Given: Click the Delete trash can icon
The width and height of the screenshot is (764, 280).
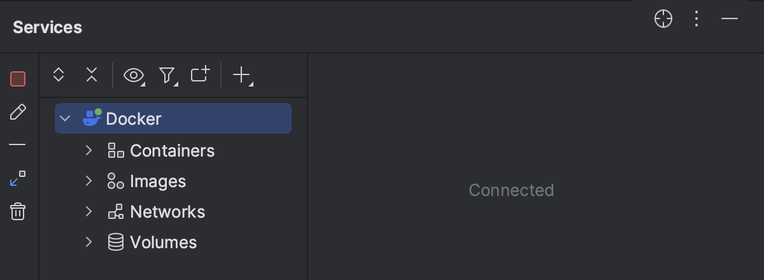Looking at the screenshot, I should [18, 211].
